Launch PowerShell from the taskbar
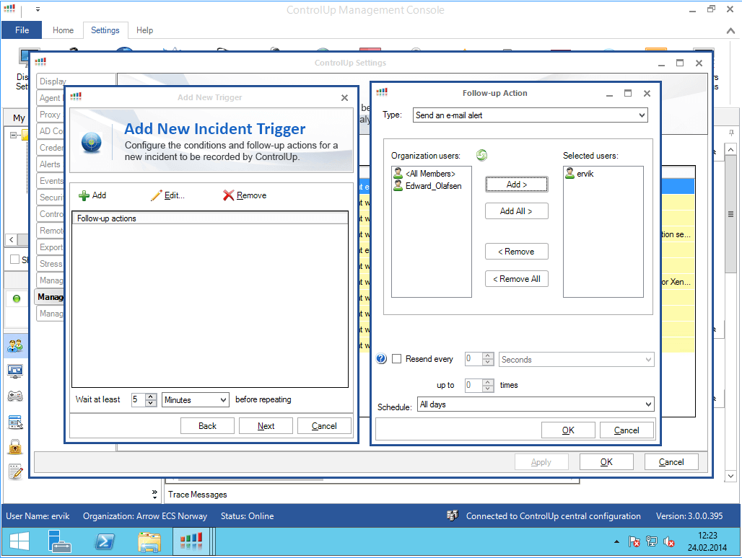The width and height of the screenshot is (742, 558). click(105, 541)
